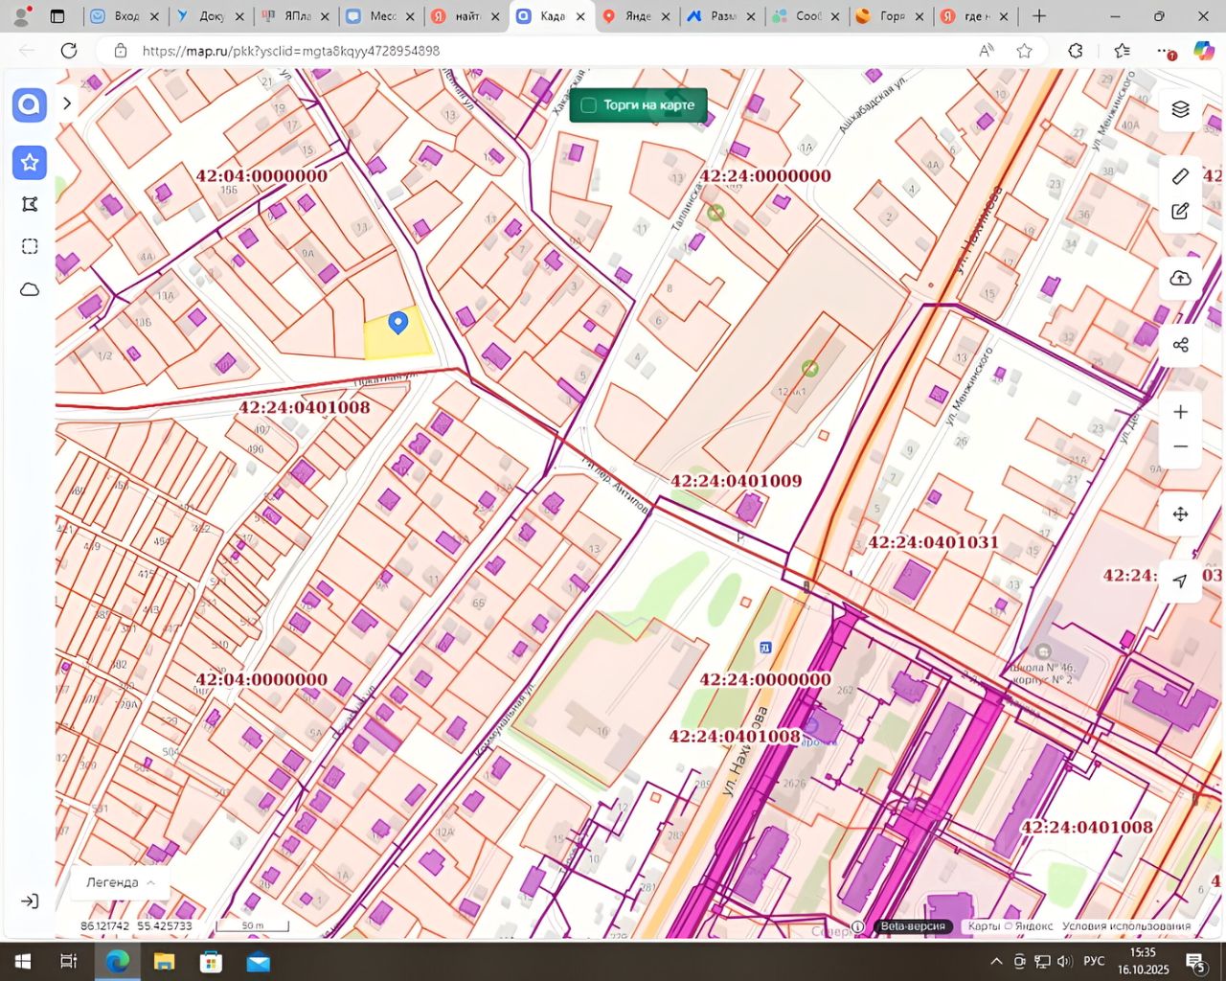The height and width of the screenshot is (981, 1226).
Task: Click the info icon beside Beta-версия
Action: 858,926
